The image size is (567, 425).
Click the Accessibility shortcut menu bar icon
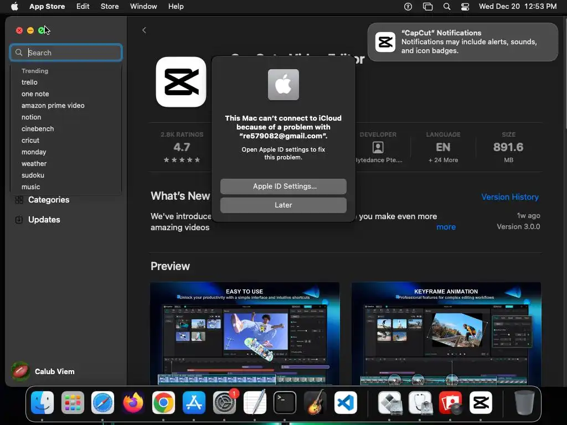[x=408, y=7]
